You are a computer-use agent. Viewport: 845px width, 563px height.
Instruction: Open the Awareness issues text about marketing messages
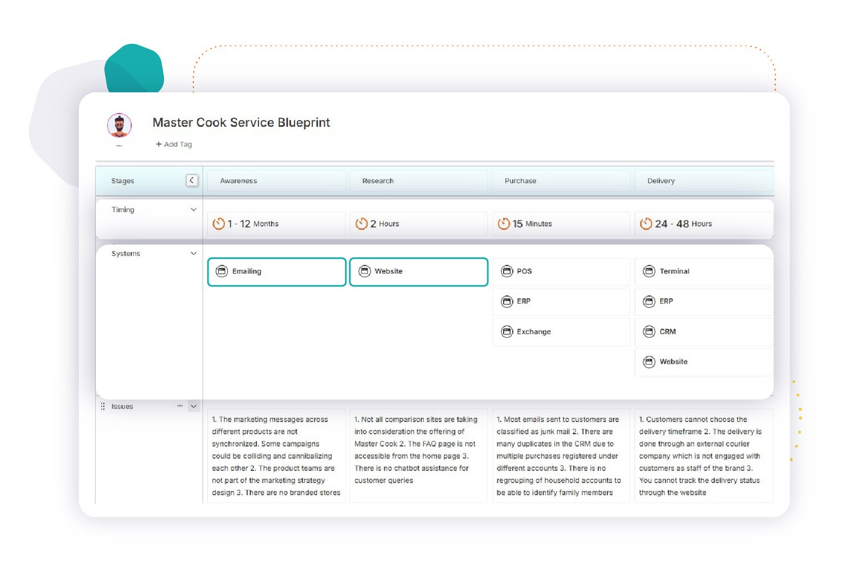click(x=276, y=456)
